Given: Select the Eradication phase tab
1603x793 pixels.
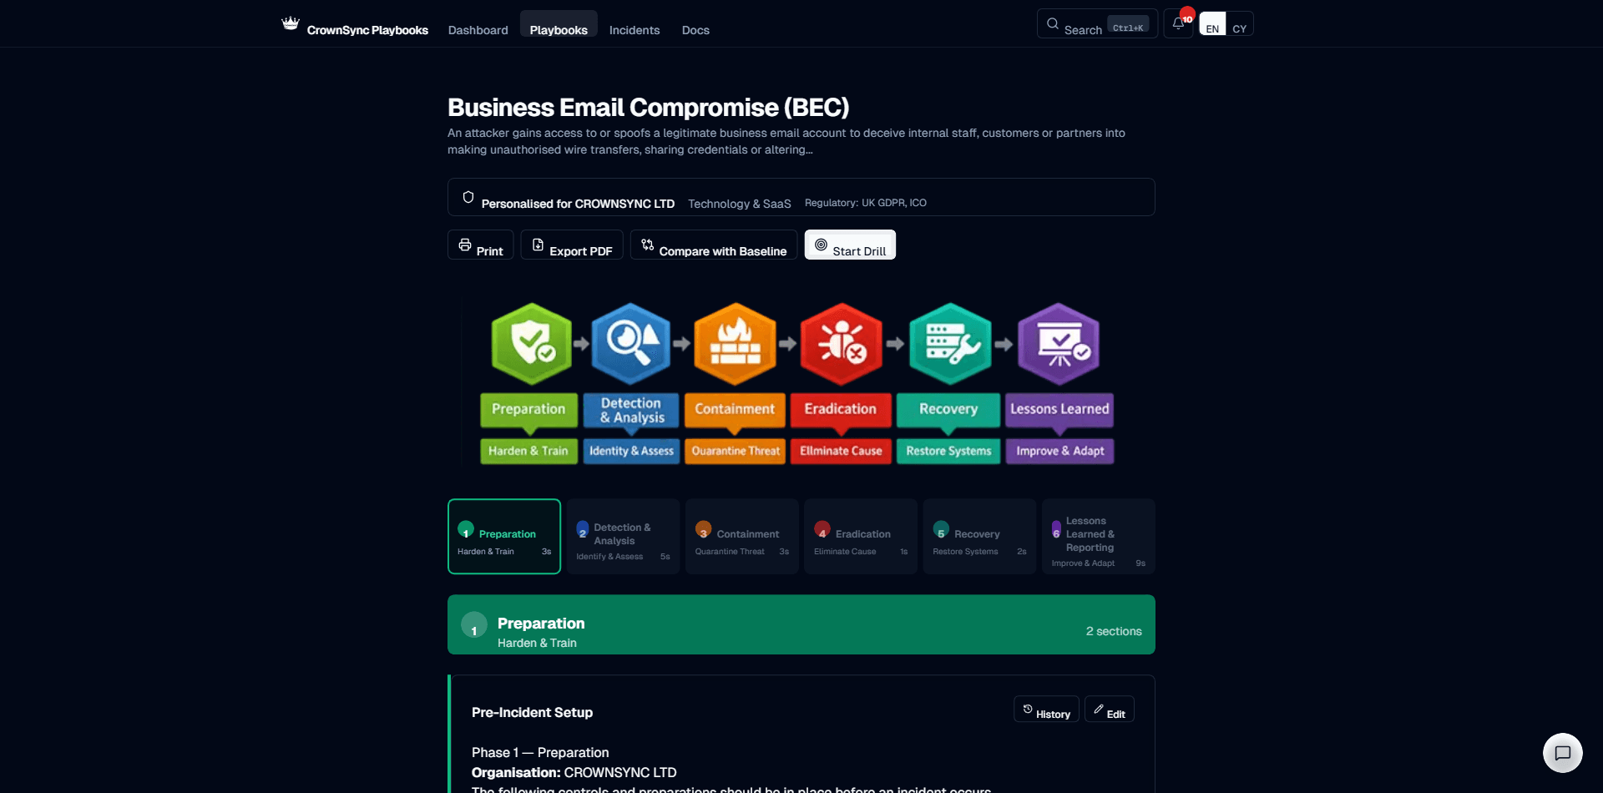Looking at the screenshot, I should click(x=861, y=537).
